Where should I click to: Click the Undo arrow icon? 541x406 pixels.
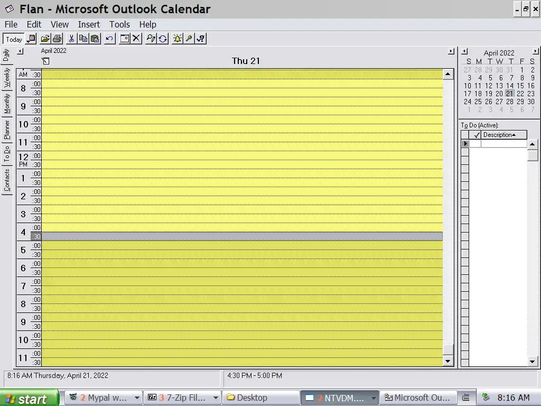pyautogui.click(x=110, y=39)
